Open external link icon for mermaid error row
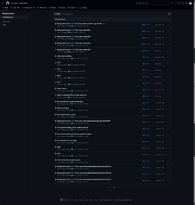 [x=163, y=141]
